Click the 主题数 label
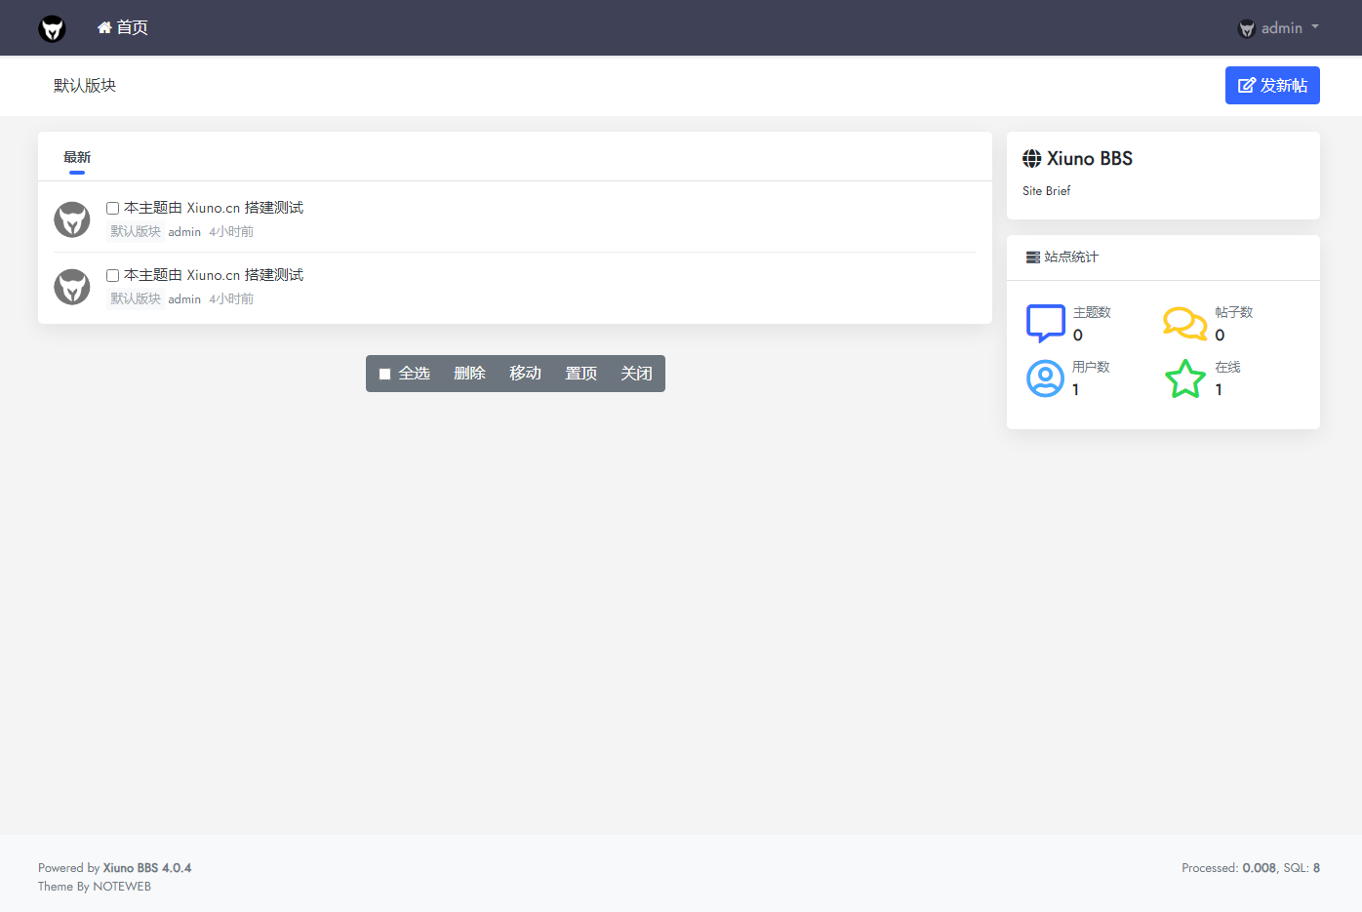1362x912 pixels. click(x=1092, y=312)
